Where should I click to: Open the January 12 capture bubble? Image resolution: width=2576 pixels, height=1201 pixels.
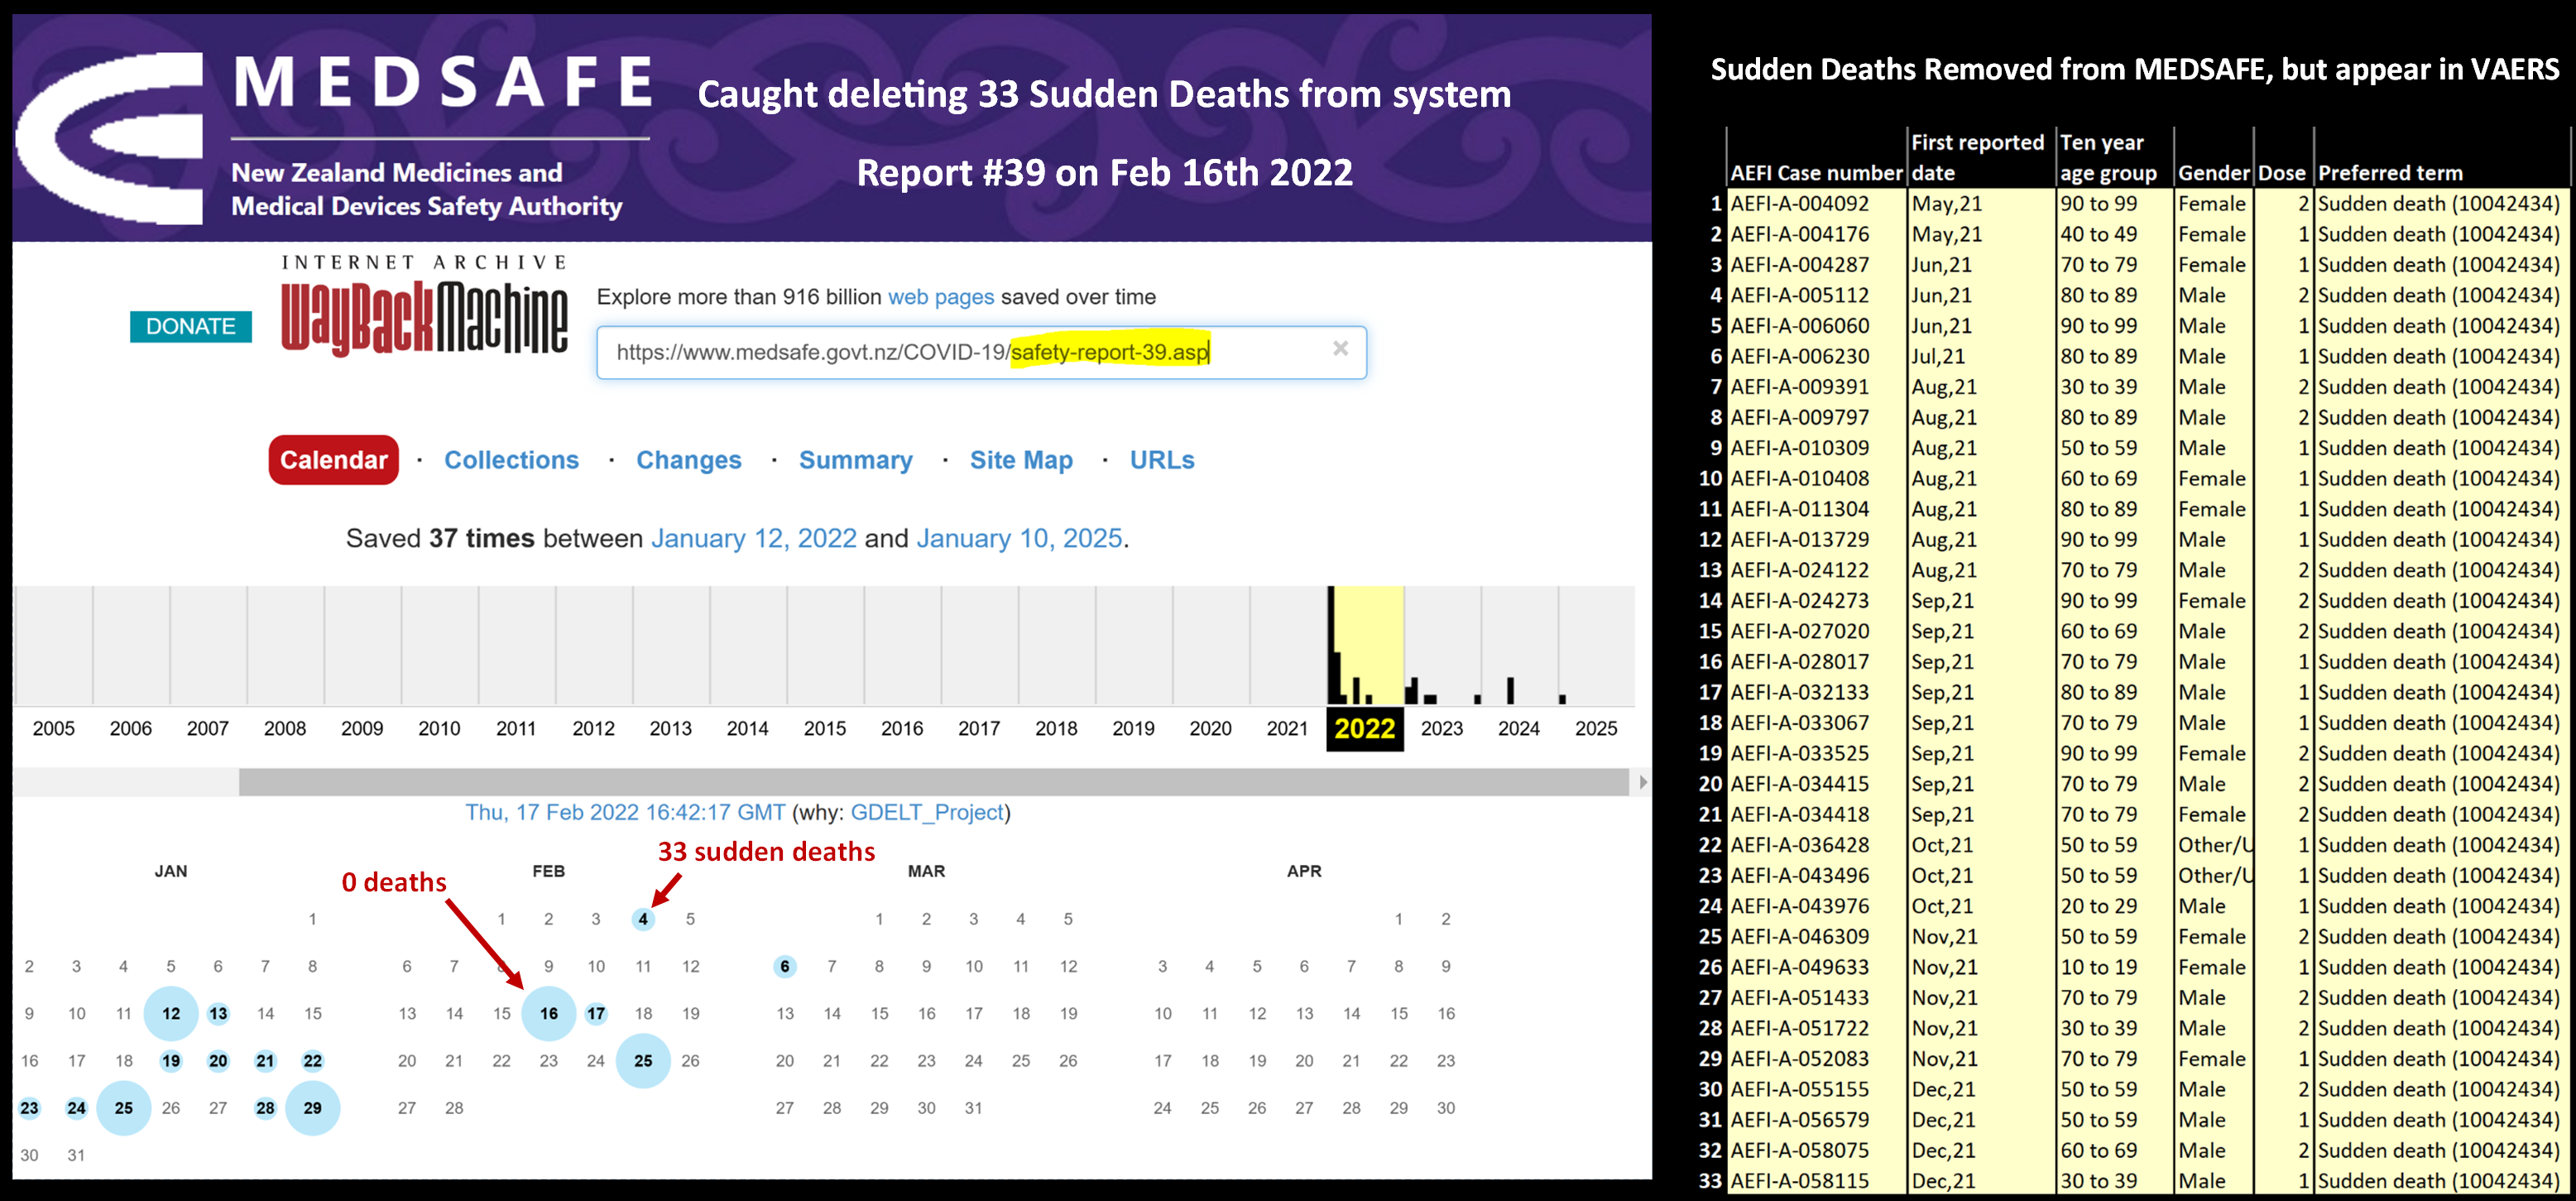171,1013
